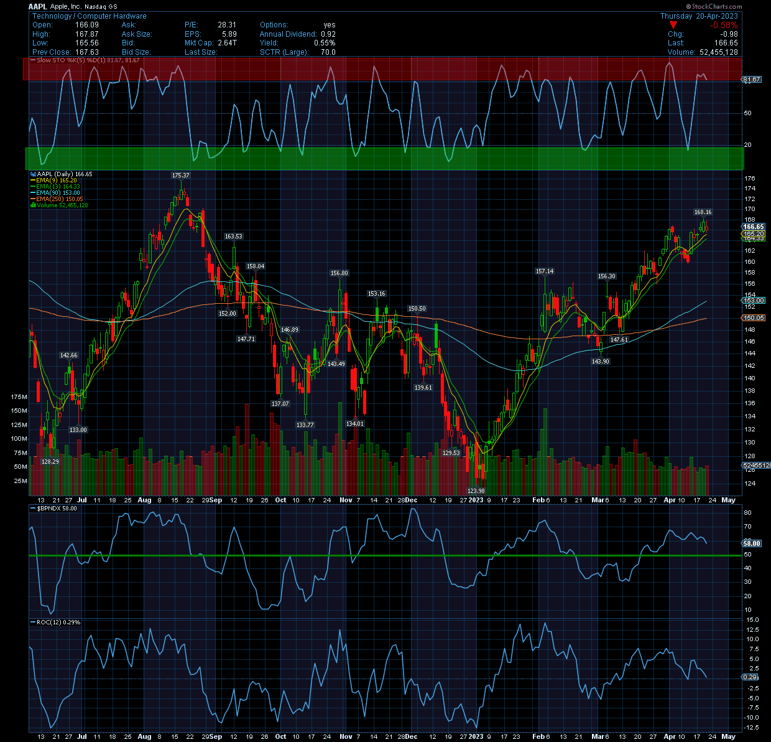Click the '153.16' price label

click(x=376, y=294)
